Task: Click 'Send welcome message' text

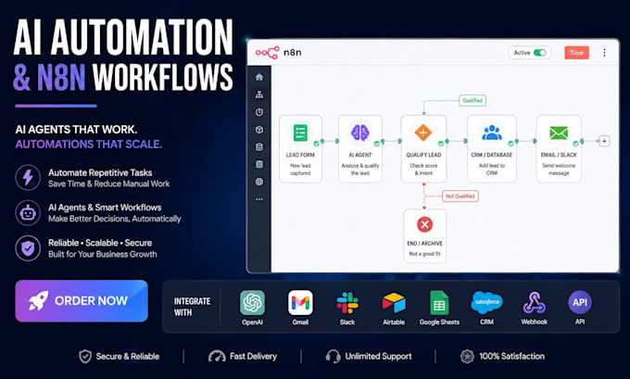Action: [x=559, y=170]
